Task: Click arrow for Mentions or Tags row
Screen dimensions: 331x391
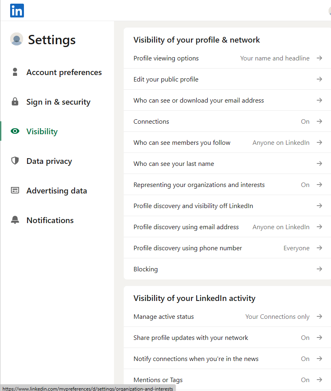Action: click(x=319, y=380)
